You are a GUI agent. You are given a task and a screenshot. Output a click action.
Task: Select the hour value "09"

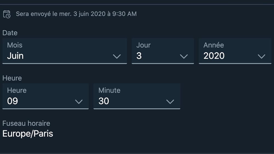[13, 101]
